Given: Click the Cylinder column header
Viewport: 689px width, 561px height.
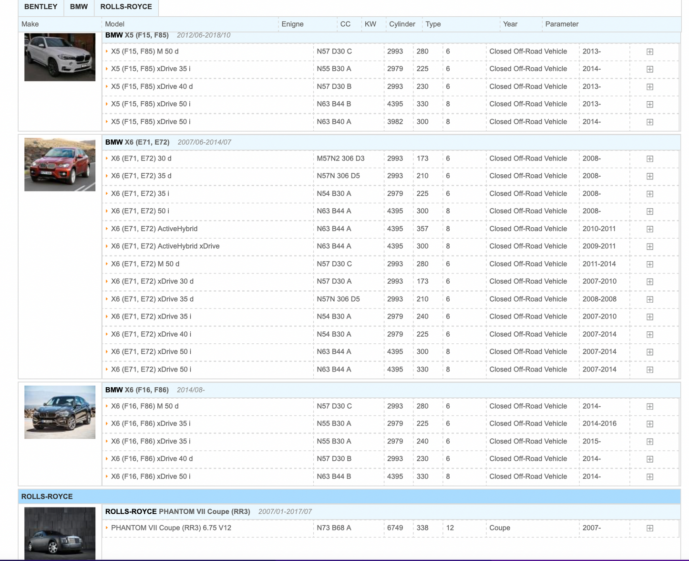Looking at the screenshot, I should pyautogui.click(x=402, y=24).
